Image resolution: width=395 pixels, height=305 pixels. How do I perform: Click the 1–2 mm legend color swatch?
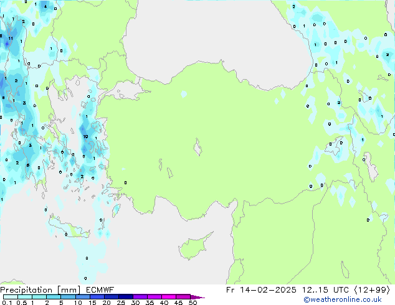39,297
